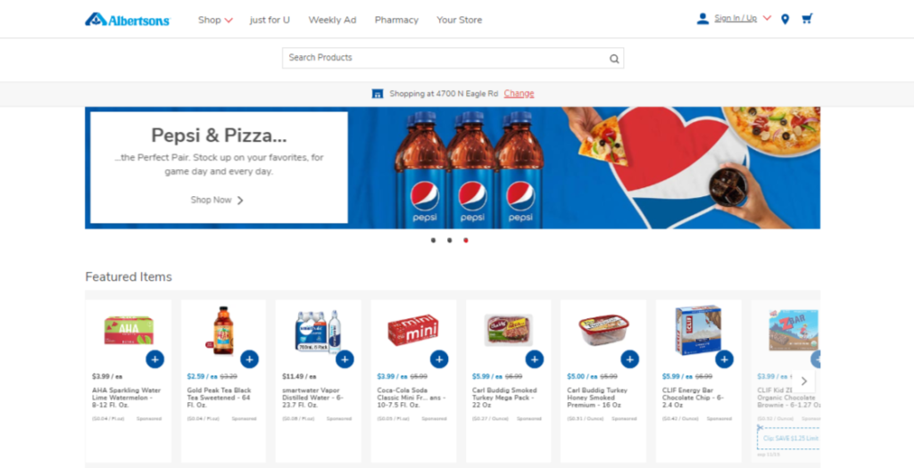This screenshot has height=468, width=914.
Task: Add smartwater Vapor Distilled Water to cart
Action: [345, 359]
